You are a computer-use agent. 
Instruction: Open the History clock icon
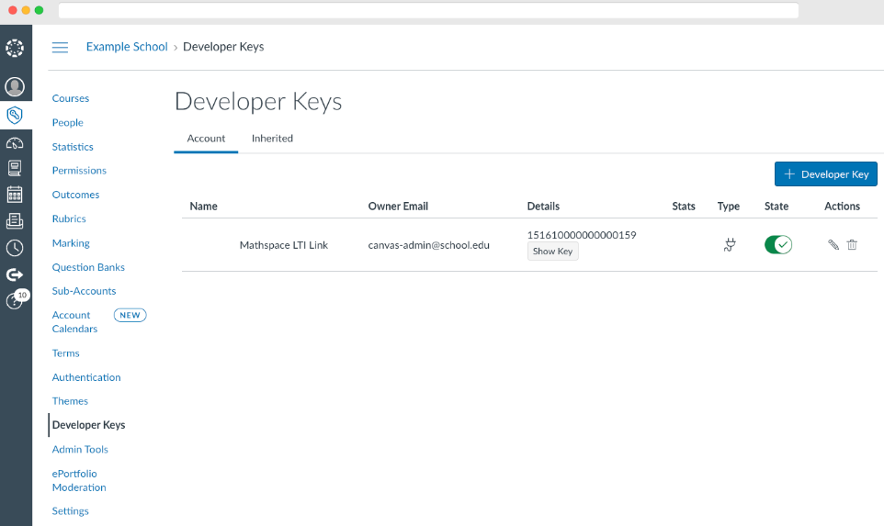click(15, 248)
